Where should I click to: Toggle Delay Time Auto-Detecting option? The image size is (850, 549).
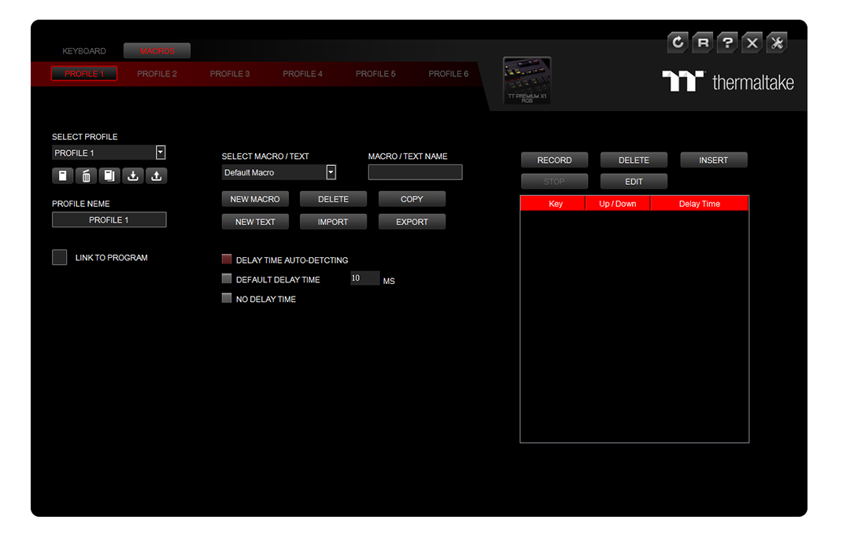click(227, 260)
